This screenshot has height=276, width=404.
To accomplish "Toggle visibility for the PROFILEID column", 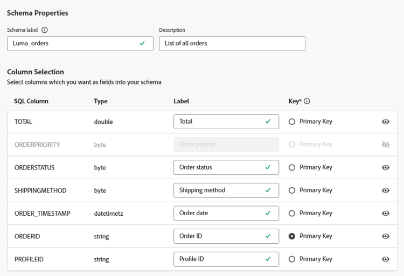I will 386,259.
